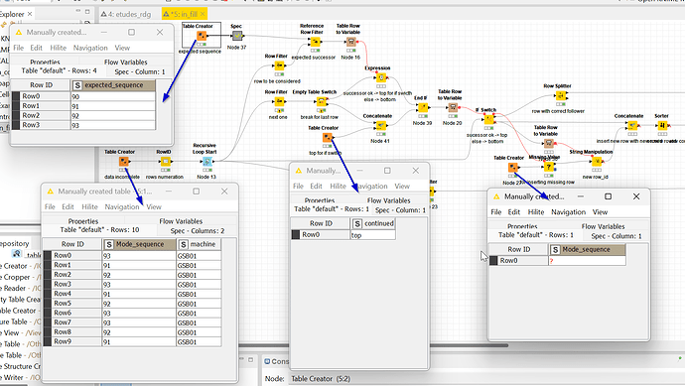Select the 'top for if switch' Table Creator node

click(327, 137)
